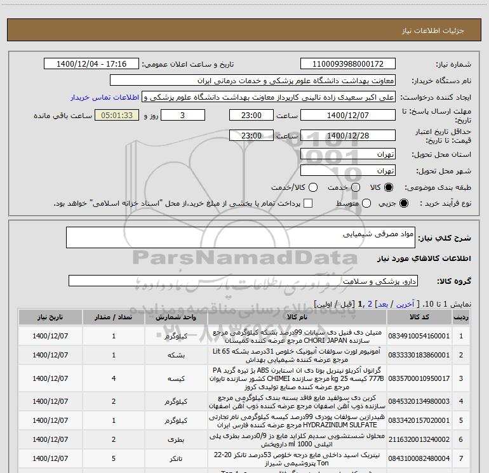Click the شهر محل تحویل field
This screenshot has width=489, height=473.
[348, 171]
